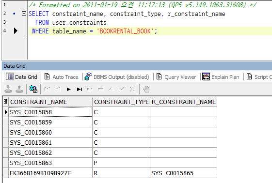The height and width of the screenshot is (183, 272).
Task: Click the cancel edit X icon
Action: click(x=132, y=90)
